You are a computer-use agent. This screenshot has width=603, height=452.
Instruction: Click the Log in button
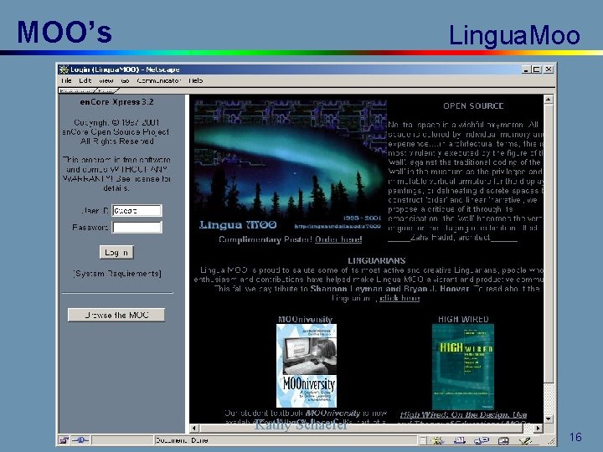coord(116,252)
